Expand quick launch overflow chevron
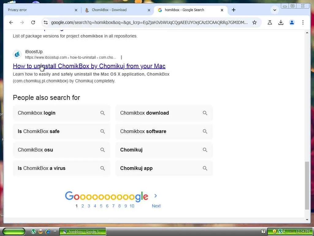Viewport: 314px width, 236px height. (x=55, y=232)
